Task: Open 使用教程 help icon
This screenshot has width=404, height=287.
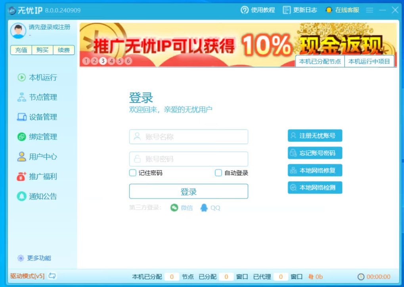Action: click(x=245, y=10)
